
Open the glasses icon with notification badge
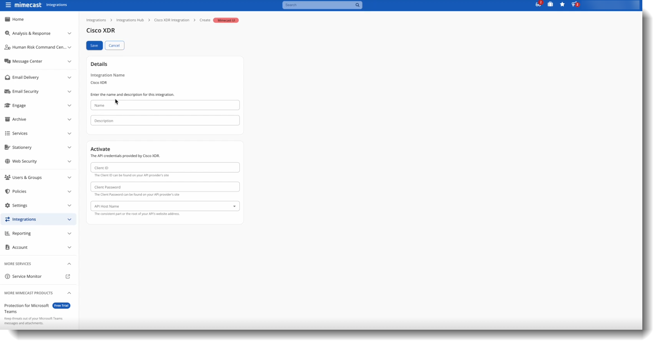(x=538, y=4)
